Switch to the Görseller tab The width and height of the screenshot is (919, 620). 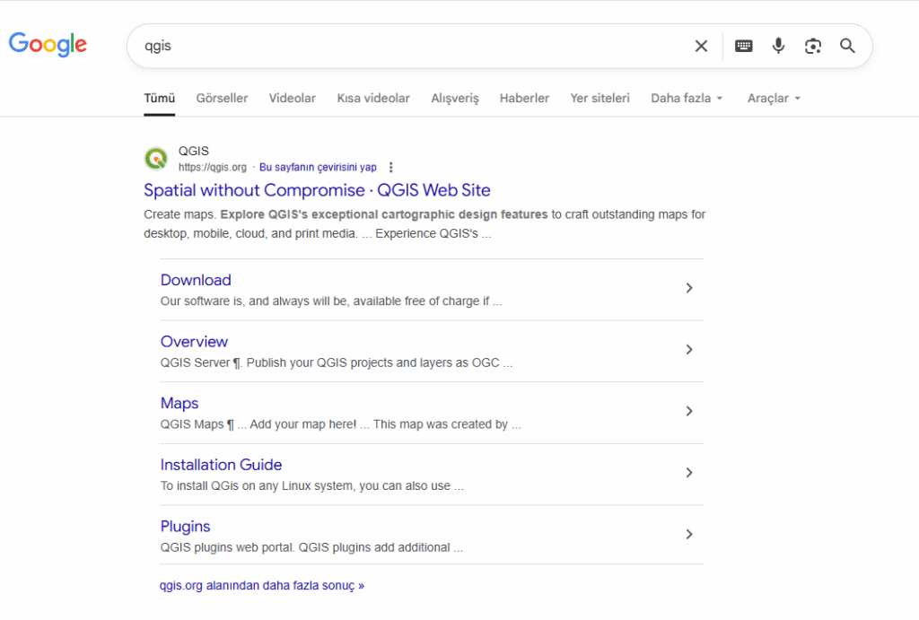pyautogui.click(x=222, y=98)
